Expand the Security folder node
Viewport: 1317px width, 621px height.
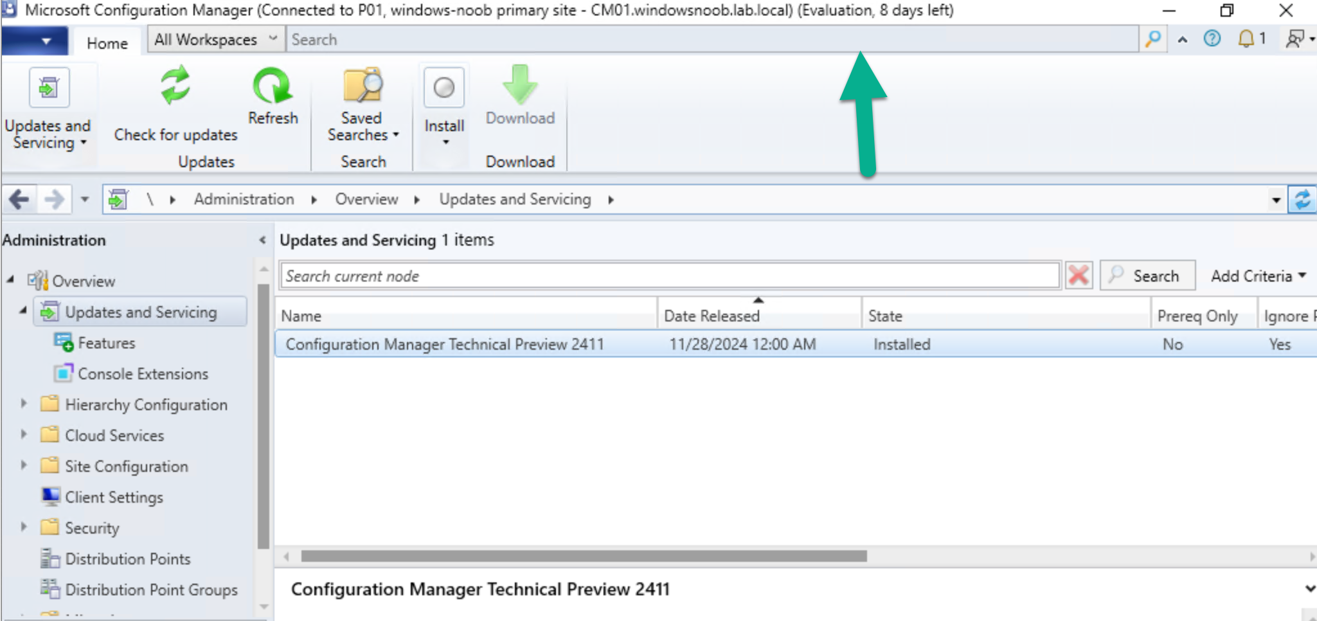point(24,527)
